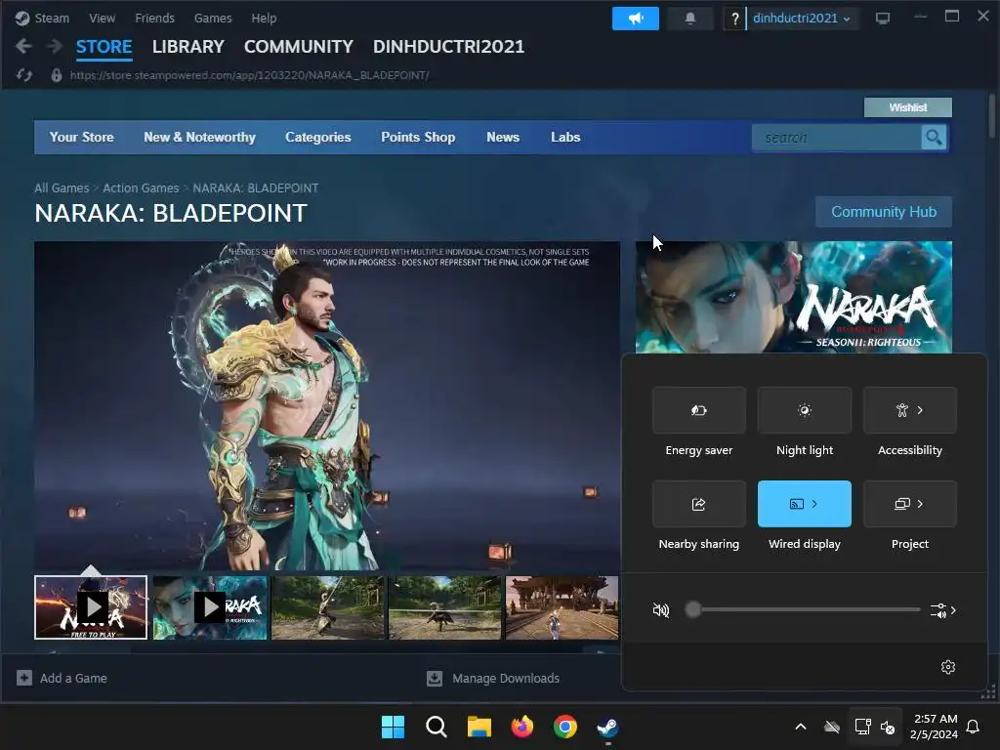Click the OneDrive cloud tray icon
The height and width of the screenshot is (750, 1000).
coord(832,727)
